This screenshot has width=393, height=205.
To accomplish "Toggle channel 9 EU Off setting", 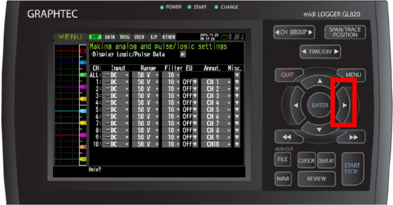I will [190, 137].
